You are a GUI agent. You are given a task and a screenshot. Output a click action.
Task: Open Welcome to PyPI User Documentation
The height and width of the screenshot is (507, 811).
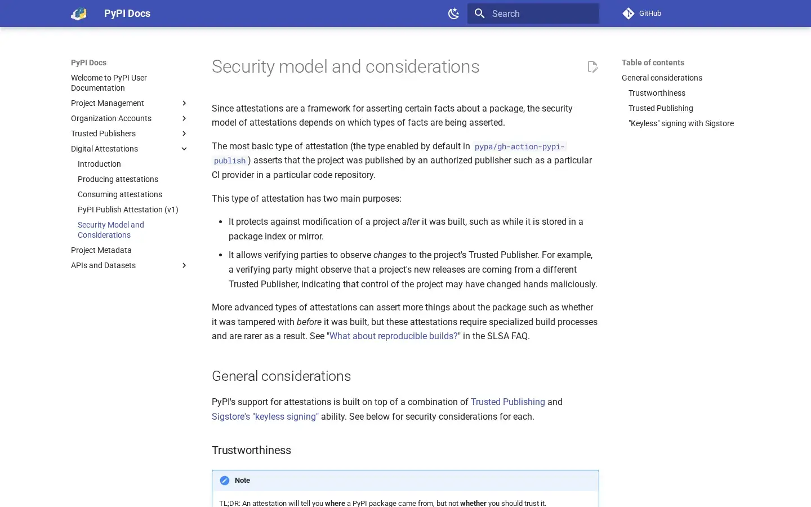[x=109, y=83]
